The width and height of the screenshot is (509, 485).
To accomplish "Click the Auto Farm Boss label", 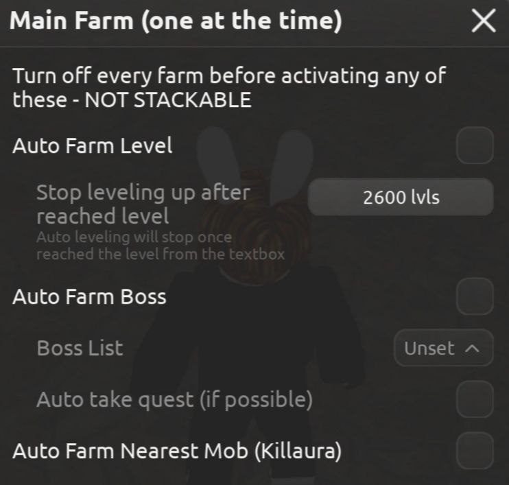I will [x=89, y=297].
